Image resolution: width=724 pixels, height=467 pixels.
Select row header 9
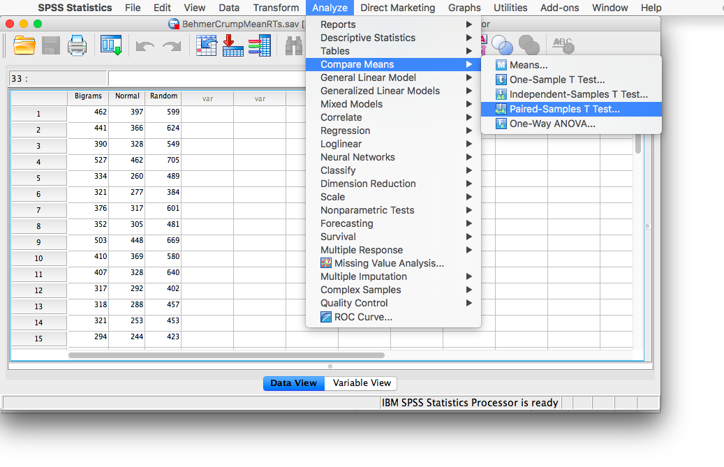39,242
